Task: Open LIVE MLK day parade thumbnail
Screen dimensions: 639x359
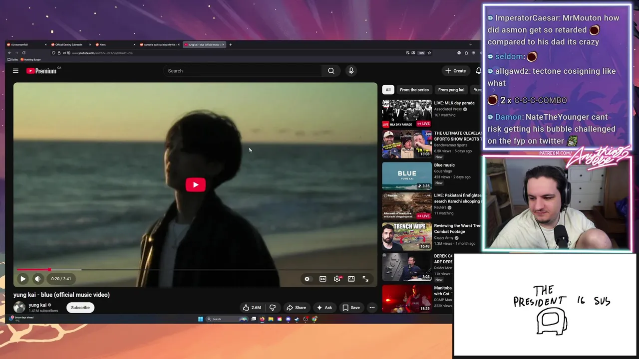Action: [x=407, y=113]
